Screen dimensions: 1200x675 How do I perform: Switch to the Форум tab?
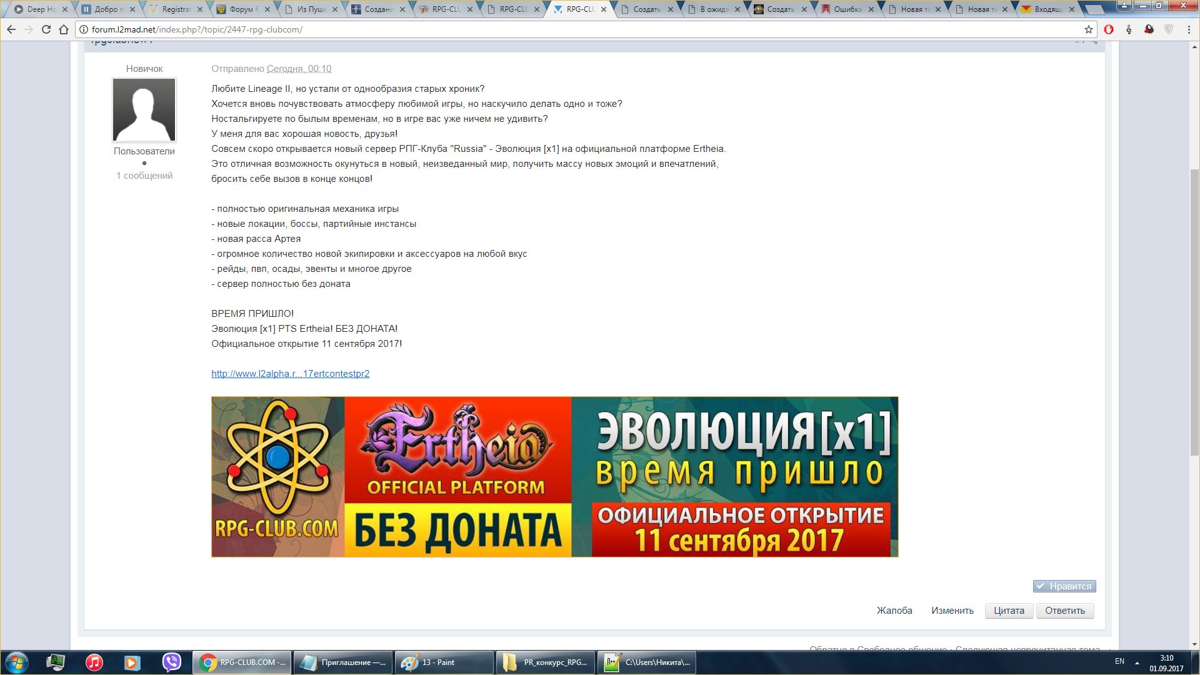pyautogui.click(x=242, y=9)
